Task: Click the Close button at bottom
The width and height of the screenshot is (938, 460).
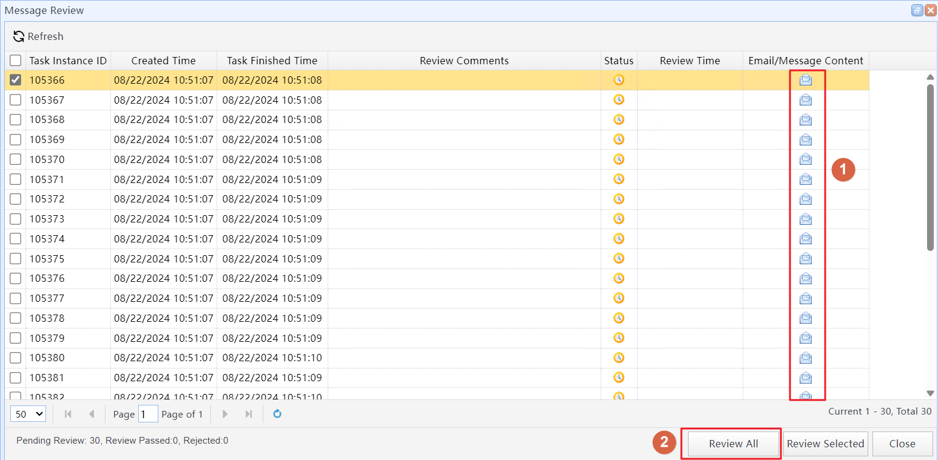Action: pyautogui.click(x=902, y=444)
